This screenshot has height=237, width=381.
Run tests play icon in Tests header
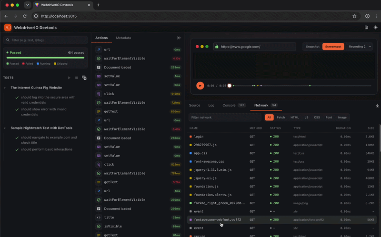pyautogui.click(x=69, y=78)
